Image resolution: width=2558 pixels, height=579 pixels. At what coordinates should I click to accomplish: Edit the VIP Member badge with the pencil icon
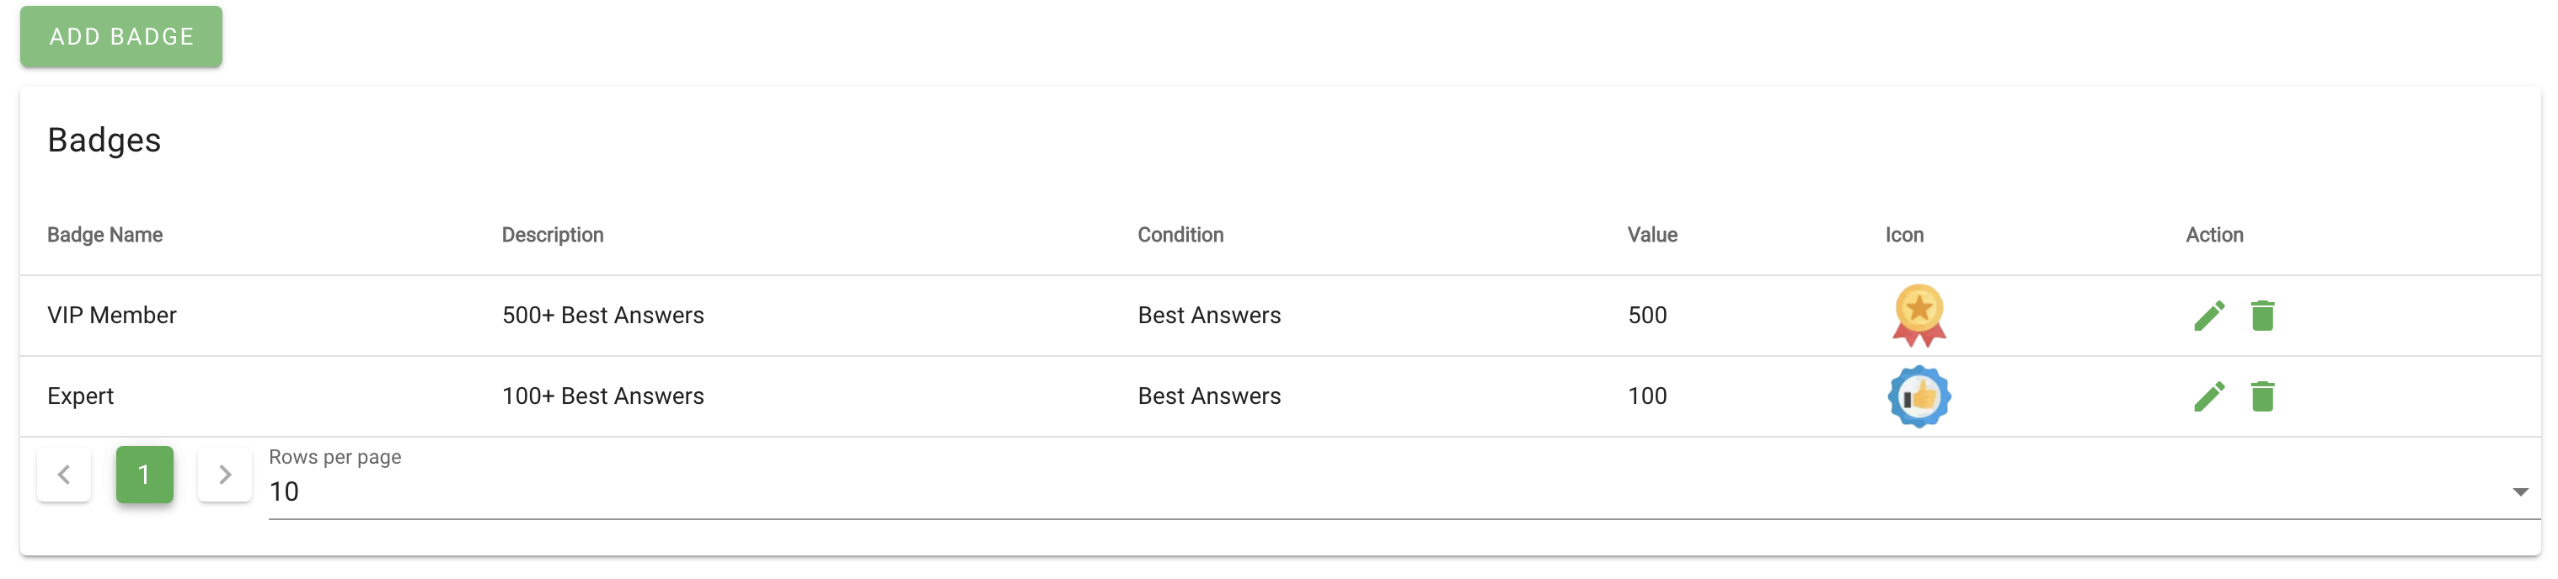pos(2208,316)
